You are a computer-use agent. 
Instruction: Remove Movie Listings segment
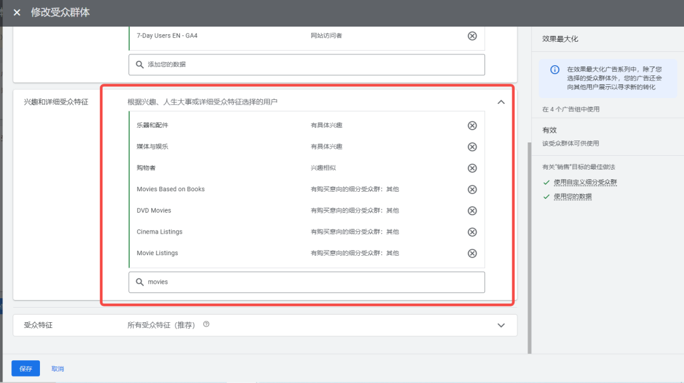[x=472, y=253]
